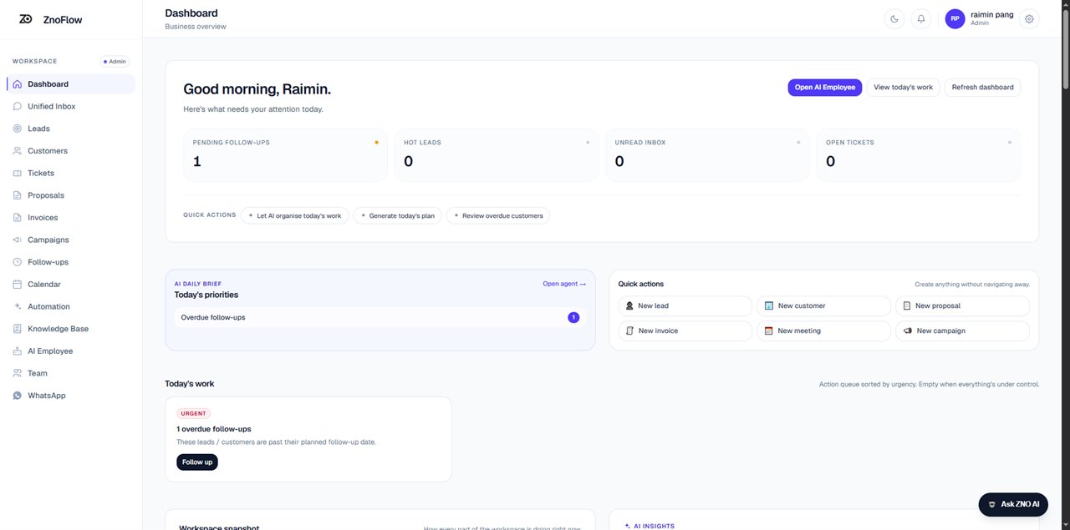Click the Invoices icon in sidebar
This screenshot has height=530, width=1070.
coord(18,218)
